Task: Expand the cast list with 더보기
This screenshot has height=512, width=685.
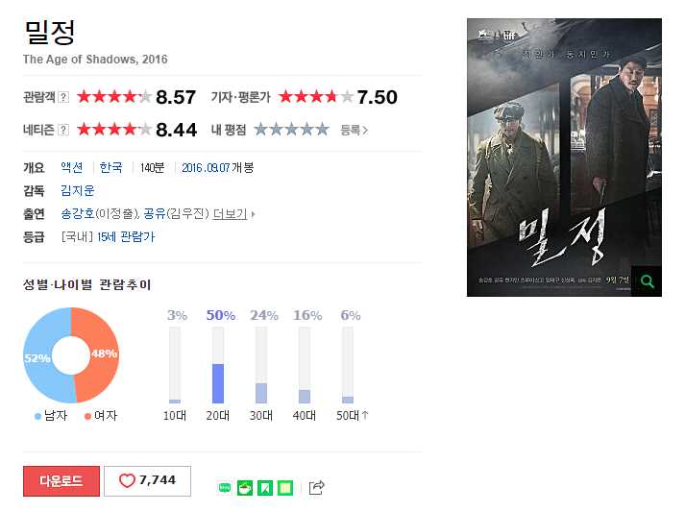Action: click(233, 214)
